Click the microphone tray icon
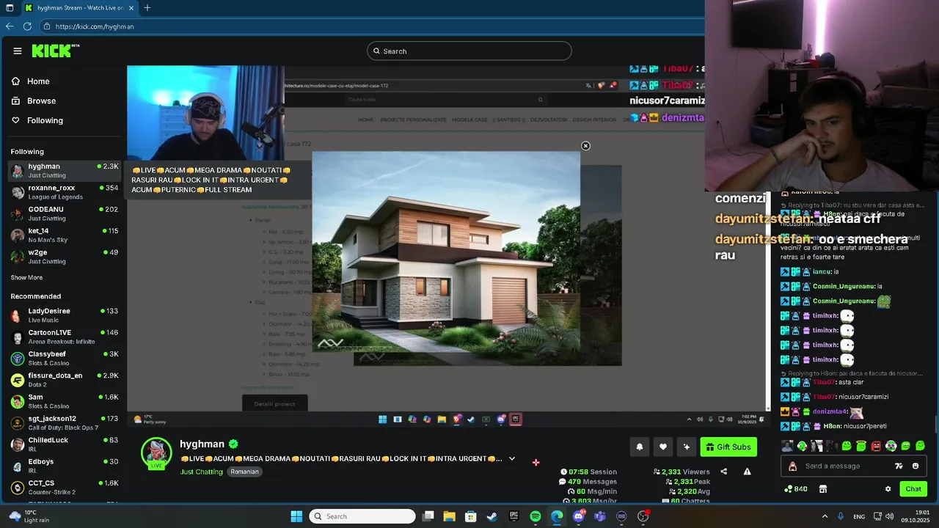This screenshot has height=528, width=939. [841, 516]
